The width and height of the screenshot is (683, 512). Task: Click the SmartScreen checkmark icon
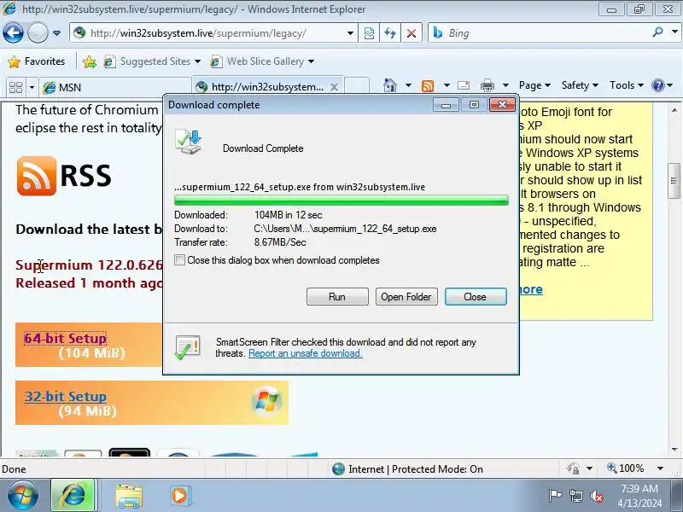coord(187,347)
